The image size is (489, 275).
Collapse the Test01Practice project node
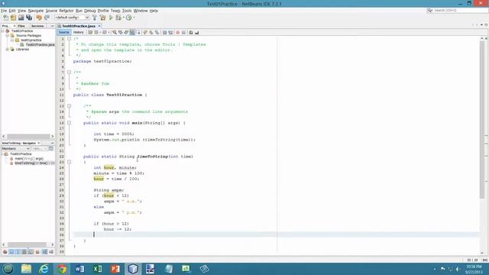point(3,31)
